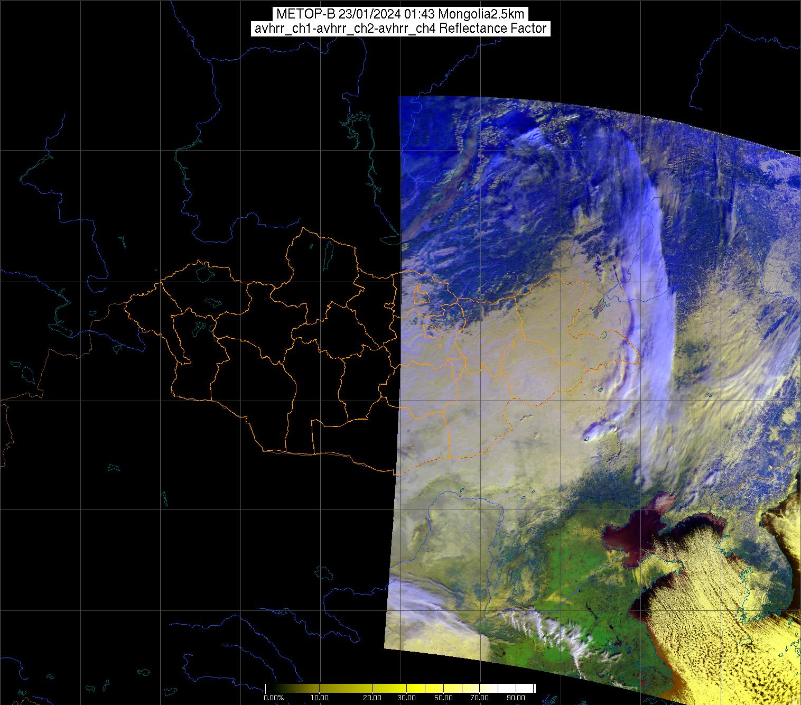Click the 10.00 label on the color scale

(x=320, y=698)
